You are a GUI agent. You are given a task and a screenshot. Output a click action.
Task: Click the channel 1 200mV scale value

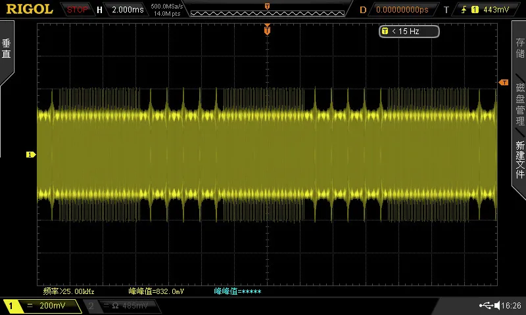tap(53, 305)
